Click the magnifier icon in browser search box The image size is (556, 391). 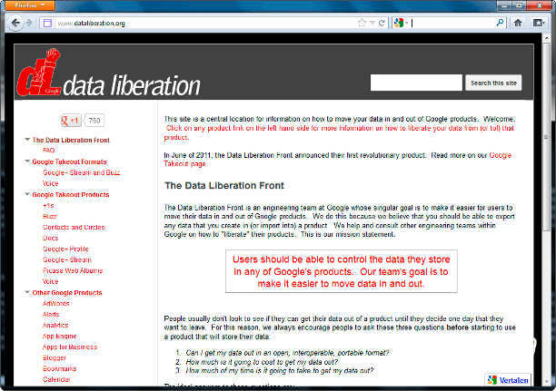click(x=500, y=23)
